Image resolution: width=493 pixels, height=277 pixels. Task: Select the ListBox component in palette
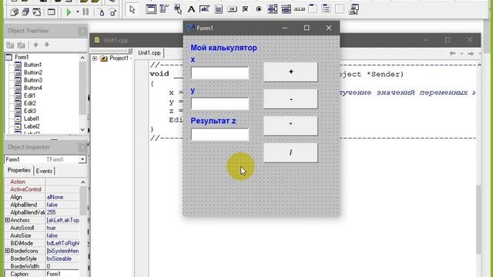pos(272,9)
